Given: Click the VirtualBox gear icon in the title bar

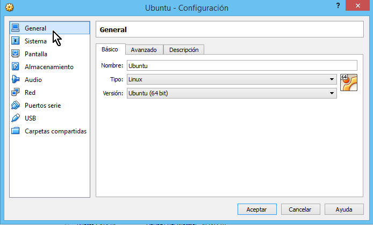Looking at the screenshot, I should (x=10, y=7).
